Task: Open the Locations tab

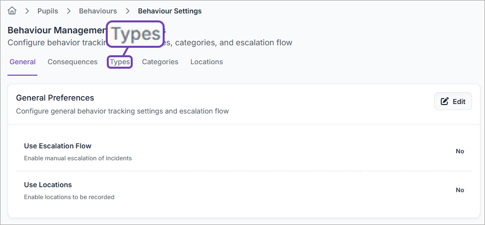Action: pos(207,62)
